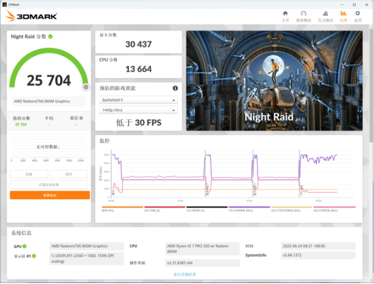Go to the Home (主页) tab
The height and width of the screenshot is (284, 374).
tap(285, 16)
